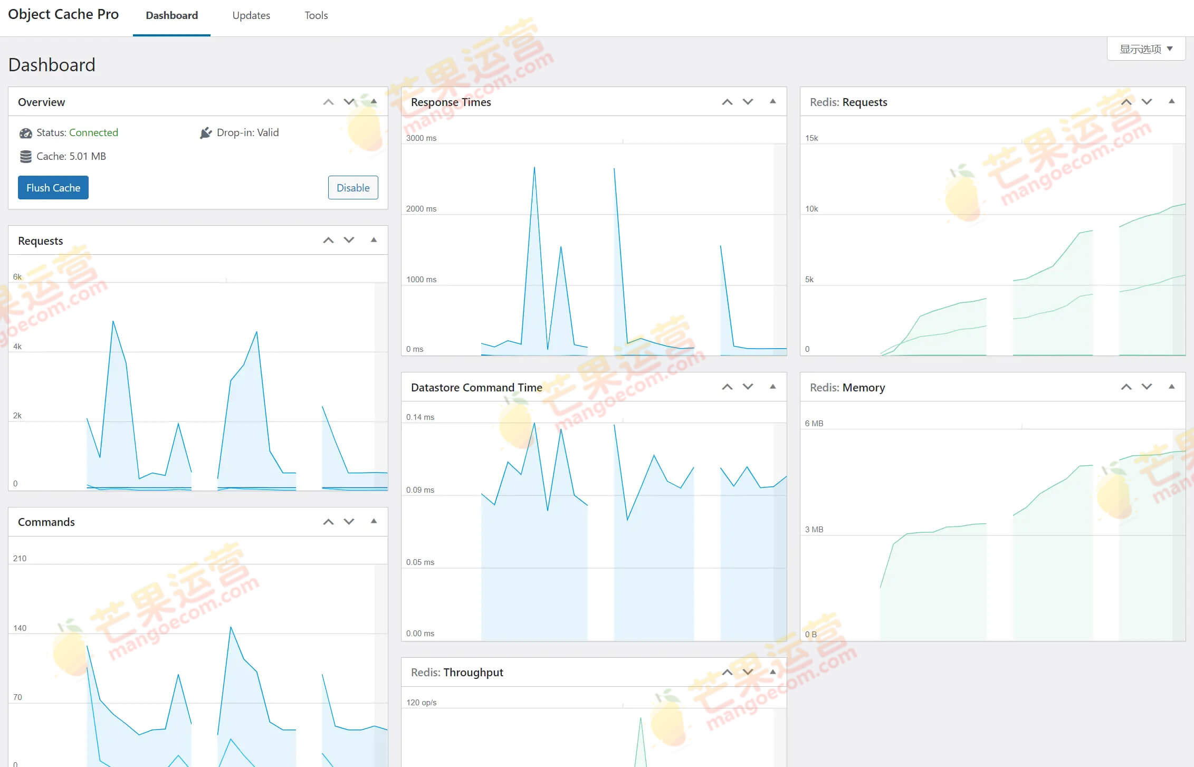Screen dimensions: 1194x767
Task: Move the Redis: Throughput panel down
Action: click(x=748, y=672)
